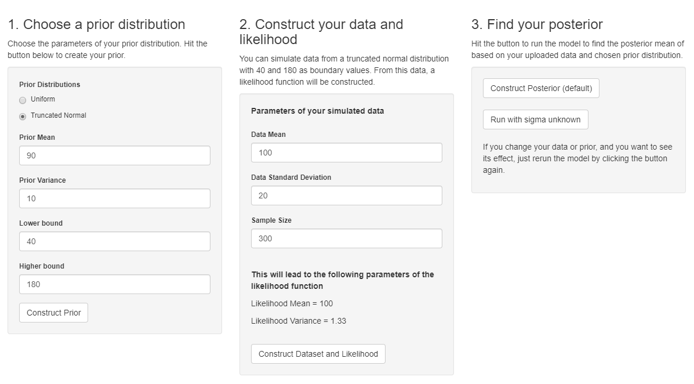Run Construct Posterior (default)

[x=541, y=88]
